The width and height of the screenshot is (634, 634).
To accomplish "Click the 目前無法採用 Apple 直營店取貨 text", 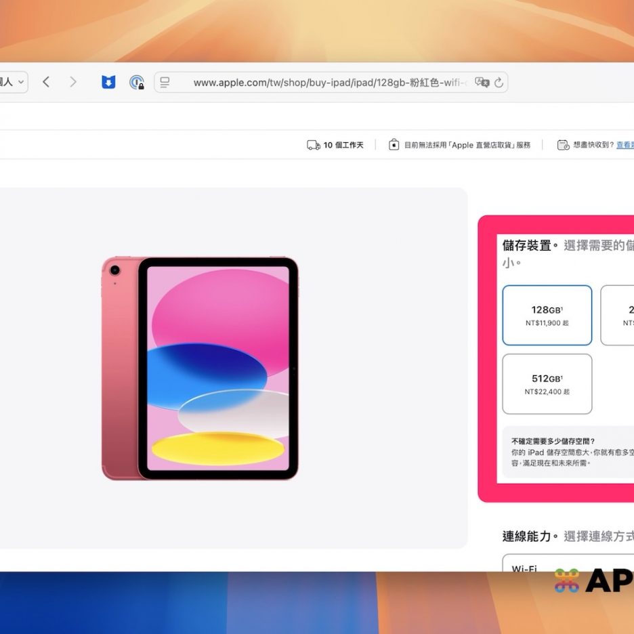I will (x=467, y=145).
